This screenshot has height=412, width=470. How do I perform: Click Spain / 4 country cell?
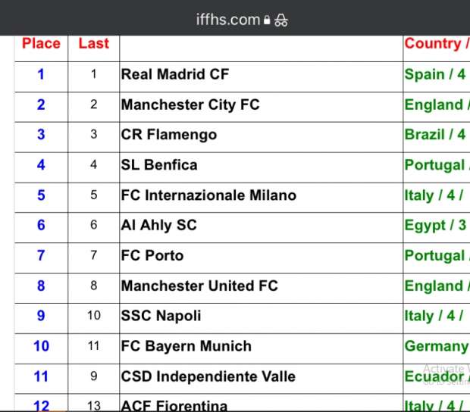(435, 74)
